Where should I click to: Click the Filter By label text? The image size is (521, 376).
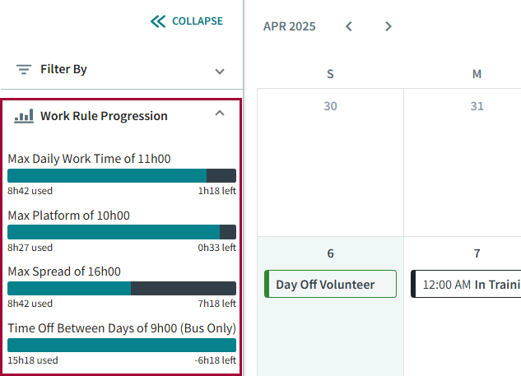63,70
